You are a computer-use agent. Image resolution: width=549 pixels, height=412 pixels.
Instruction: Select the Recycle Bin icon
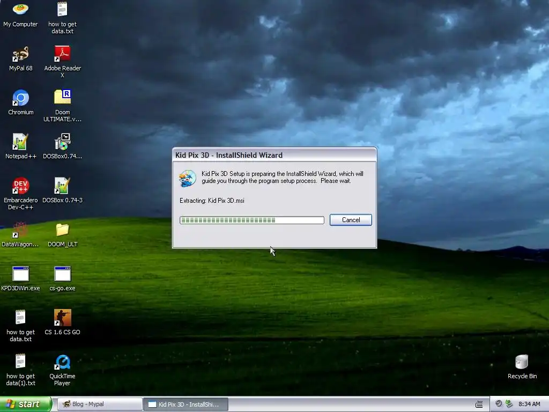(x=522, y=367)
